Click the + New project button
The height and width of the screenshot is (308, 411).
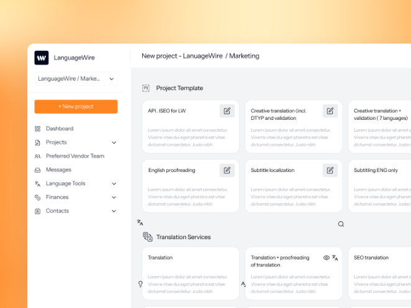[76, 107]
